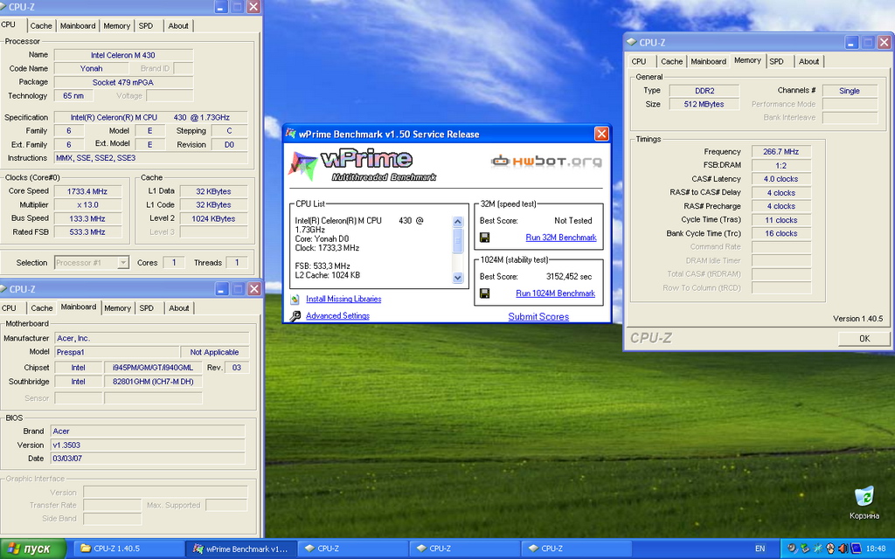Click the grey audio manager tray icon

(792, 549)
